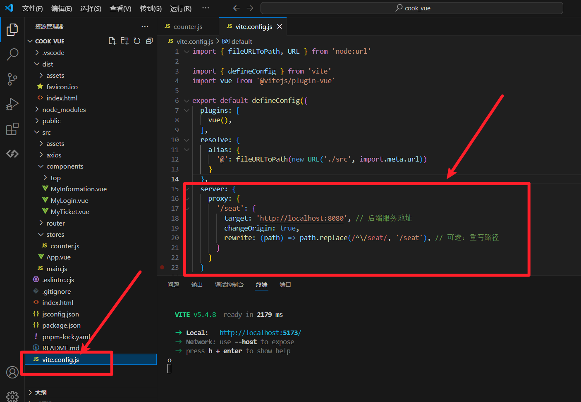Image resolution: width=581 pixels, height=402 pixels.
Task: Open the Run and Debug view
Action: (12, 104)
